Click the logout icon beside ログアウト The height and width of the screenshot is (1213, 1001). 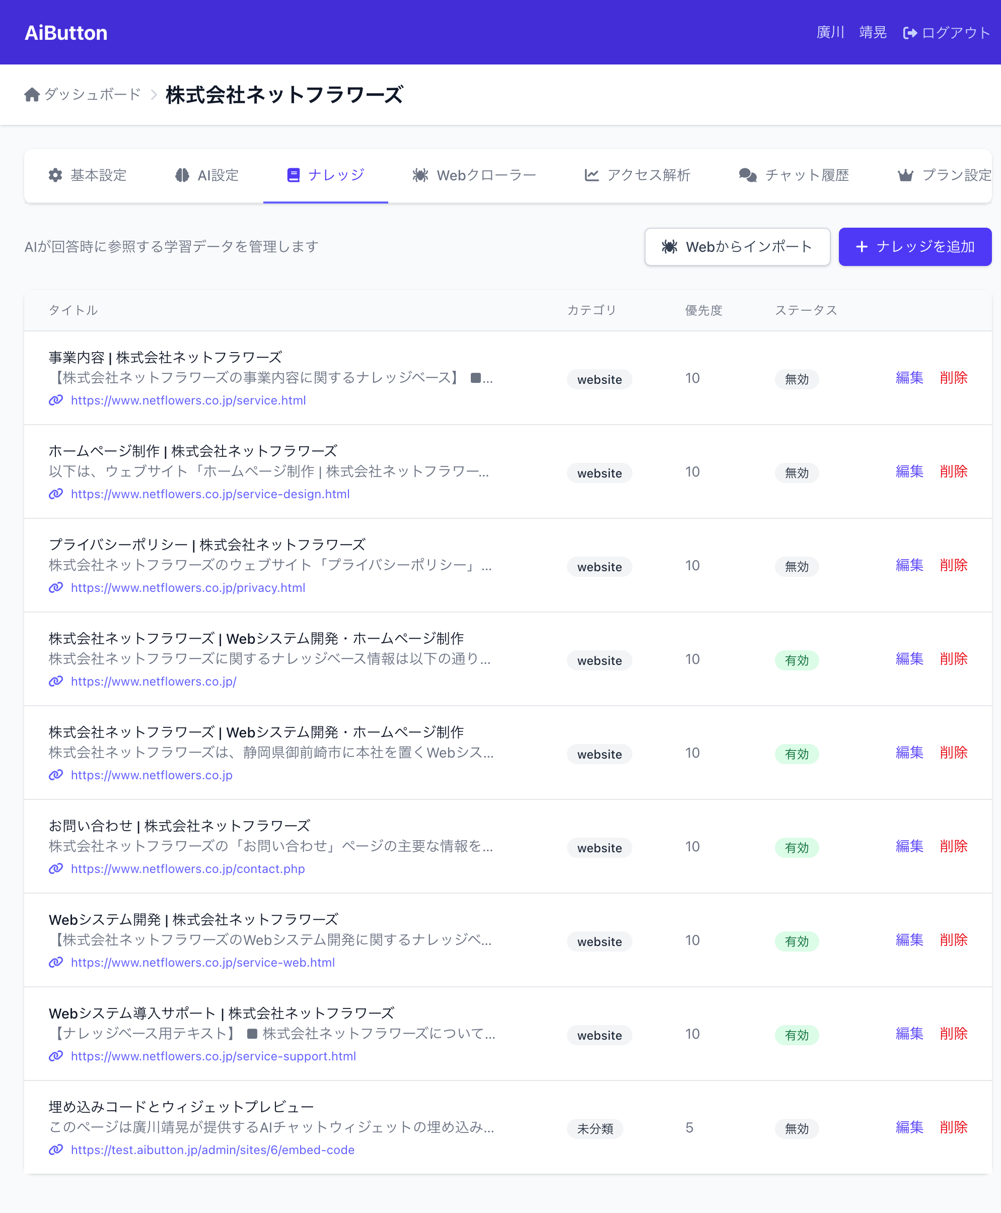tap(910, 32)
